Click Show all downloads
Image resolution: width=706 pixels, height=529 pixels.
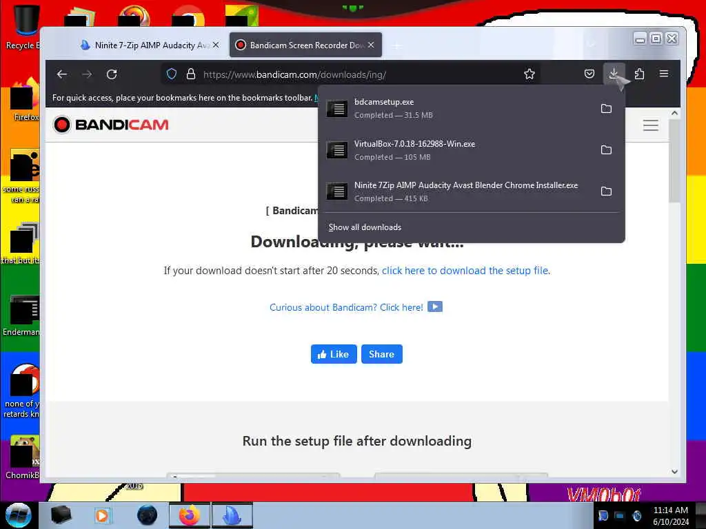point(365,227)
